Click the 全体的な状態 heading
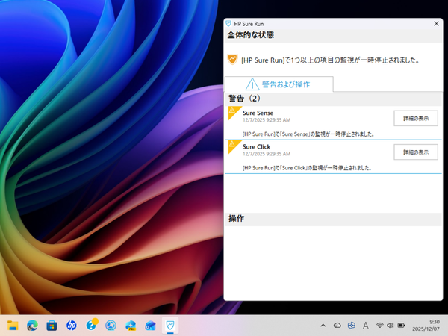Image resolution: width=448 pixels, height=336 pixels. pos(251,35)
